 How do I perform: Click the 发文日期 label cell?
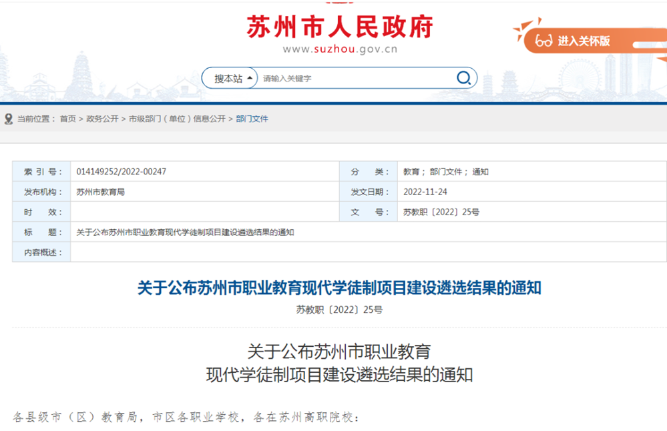(x=369, y=192)
